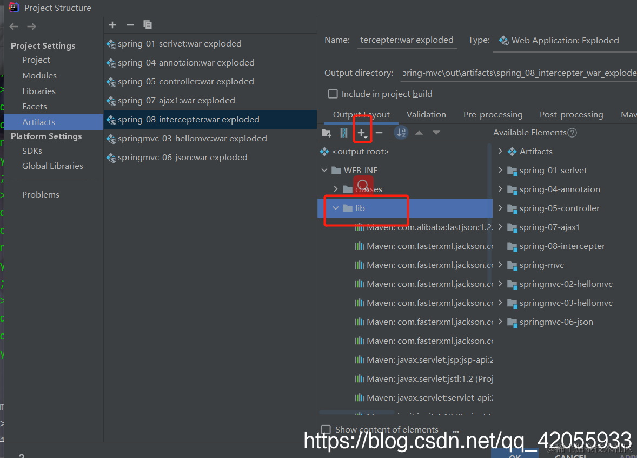Move selected element up
Viewport: 637px width, 458px height.
[419, 133]
